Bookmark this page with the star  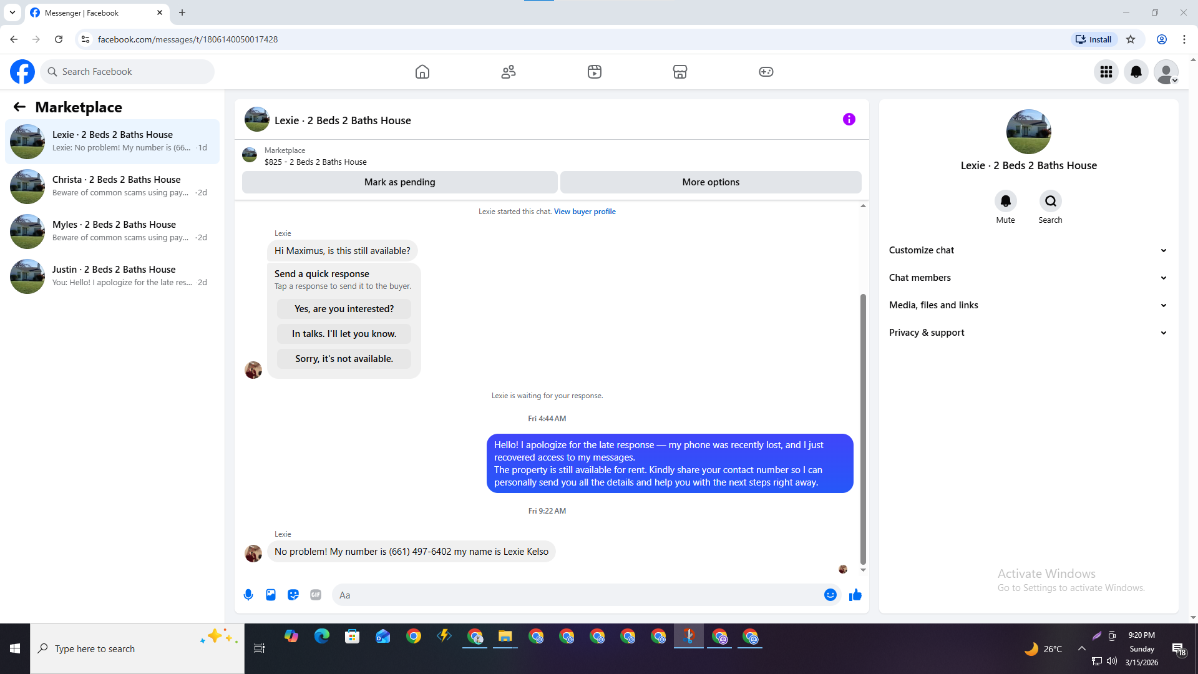pyautogui.click(x=1131, y=39)
